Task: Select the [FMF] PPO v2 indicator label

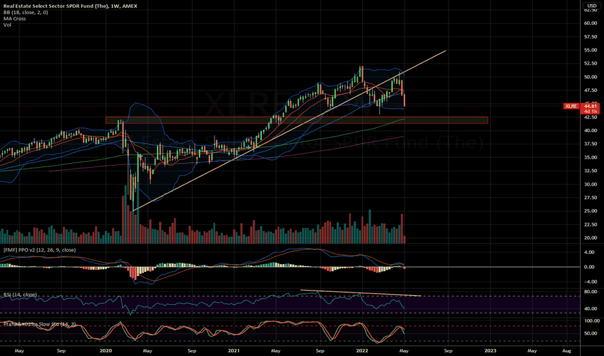Action: coord(40,250)
